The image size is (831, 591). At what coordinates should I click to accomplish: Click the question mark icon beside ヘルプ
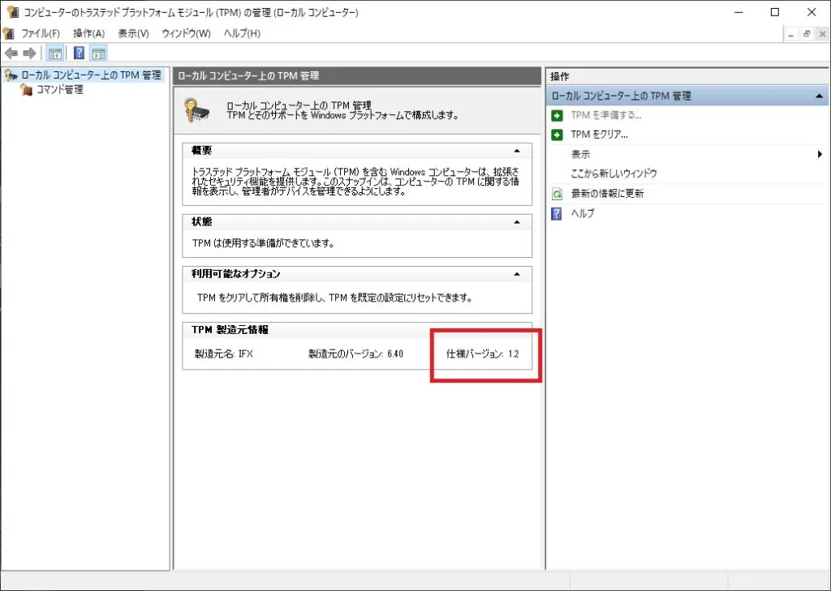(x=557, y=213)
